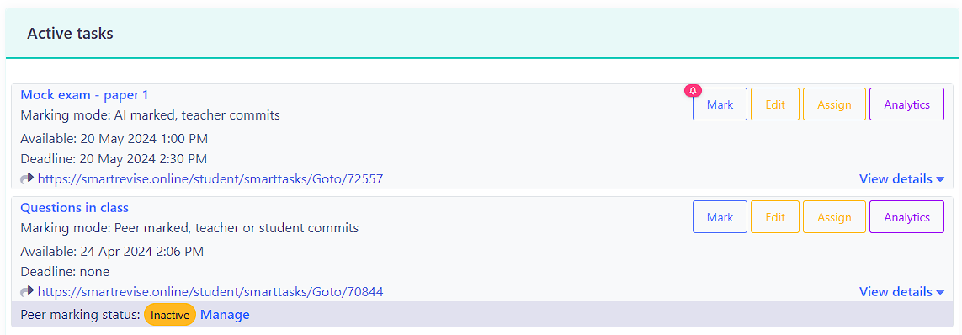Expand View details for Mock exam paper 1
962x335 pixels.
pyautogui.click(x=901, y=179)
